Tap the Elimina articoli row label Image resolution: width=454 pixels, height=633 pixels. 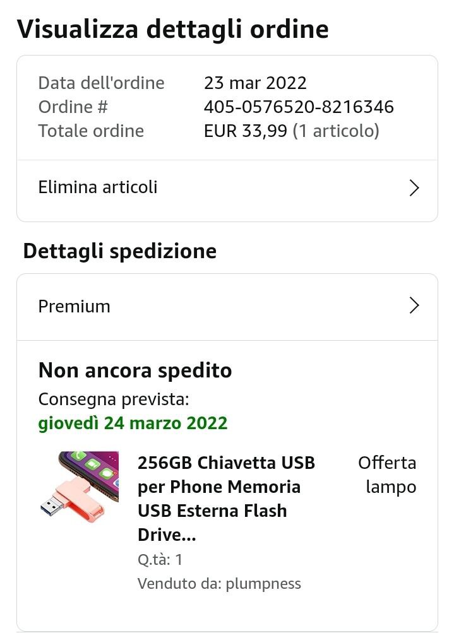point(98,187)
